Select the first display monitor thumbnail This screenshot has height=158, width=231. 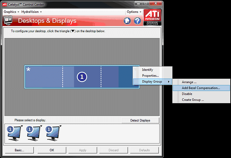coord(14,133)
